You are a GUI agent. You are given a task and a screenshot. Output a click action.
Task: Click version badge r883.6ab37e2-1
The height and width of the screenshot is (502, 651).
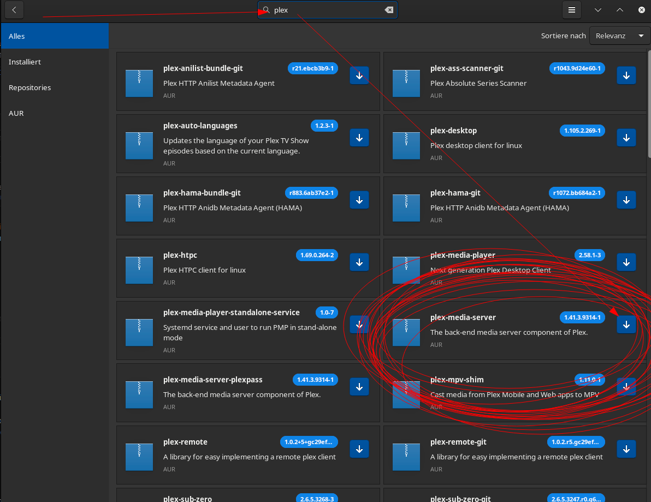[311, 193]
